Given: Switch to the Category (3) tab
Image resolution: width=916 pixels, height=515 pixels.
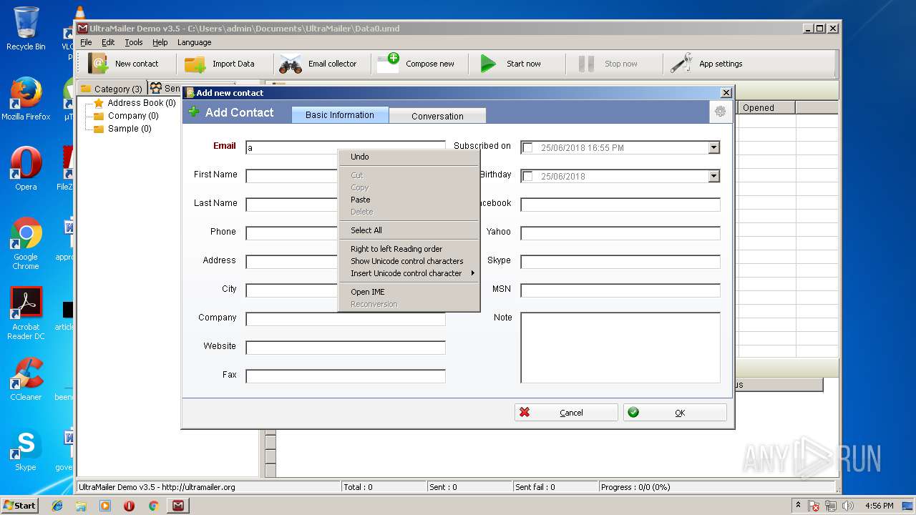Looking at the screenshot, I should 111,89.
